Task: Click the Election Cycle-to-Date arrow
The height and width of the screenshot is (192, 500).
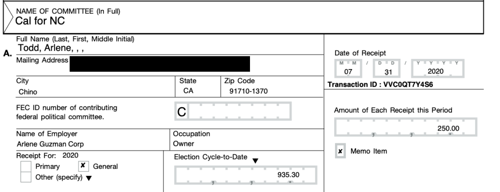Action: [255, 160]
